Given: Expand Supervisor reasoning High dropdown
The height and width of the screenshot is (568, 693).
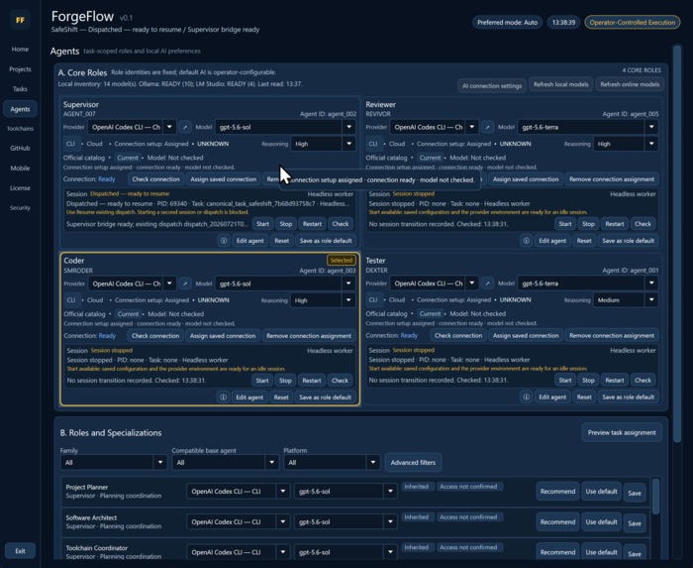Looking at the screenshot, I should [348, 144].
